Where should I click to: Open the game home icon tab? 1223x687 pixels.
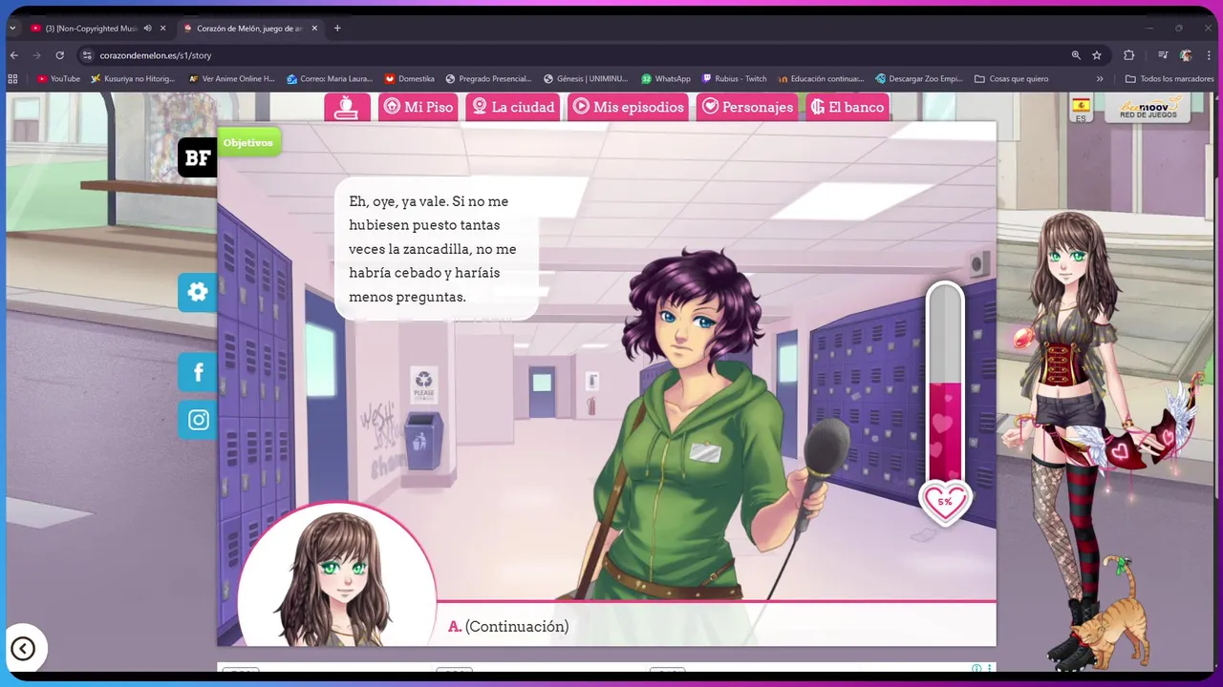[x=347, y=107]
